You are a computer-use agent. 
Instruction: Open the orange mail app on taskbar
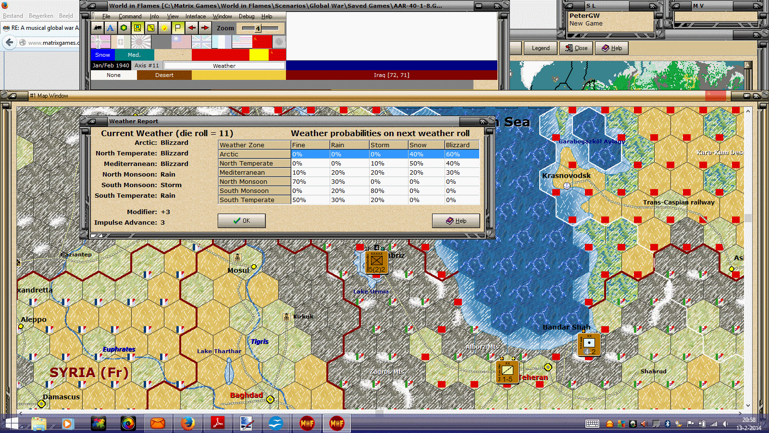tap(158, 423)
